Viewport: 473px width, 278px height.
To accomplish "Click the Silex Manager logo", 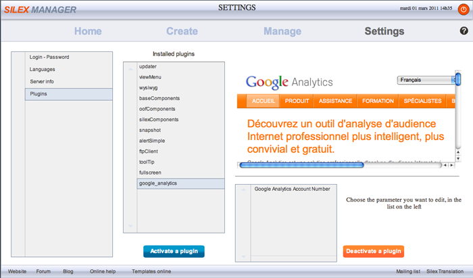I will (40, 9).
